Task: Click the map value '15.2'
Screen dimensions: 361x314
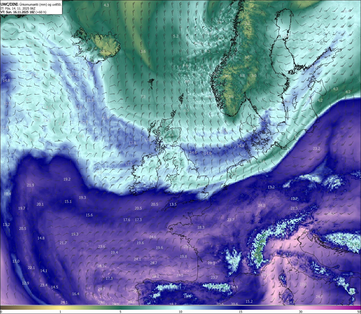Action: [x=249, y=301]
